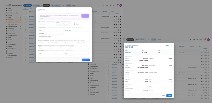This screenshot has height=103, width=212.
Task: Open the Equipment dropdown in New Item dialog
Action: (70, 43)
